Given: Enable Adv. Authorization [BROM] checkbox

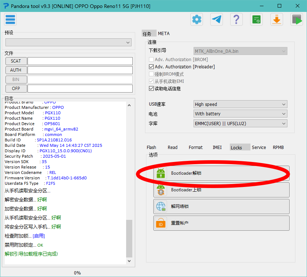Looking at the screenshot, I should coord(151,59).
